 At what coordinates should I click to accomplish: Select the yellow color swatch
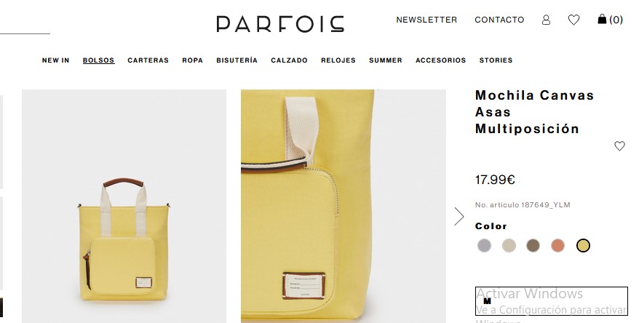pos(583,246)
